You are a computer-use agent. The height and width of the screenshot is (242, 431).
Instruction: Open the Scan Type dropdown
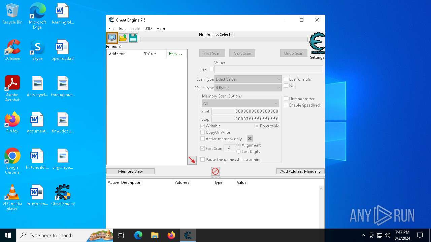(248, 79)
